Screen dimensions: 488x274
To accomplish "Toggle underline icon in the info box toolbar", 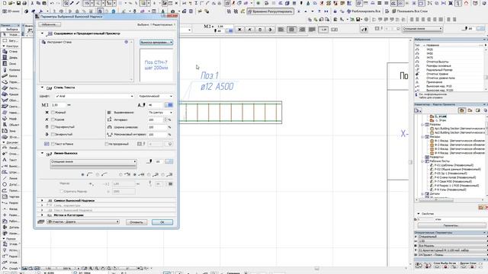I will tap(260, 30).
